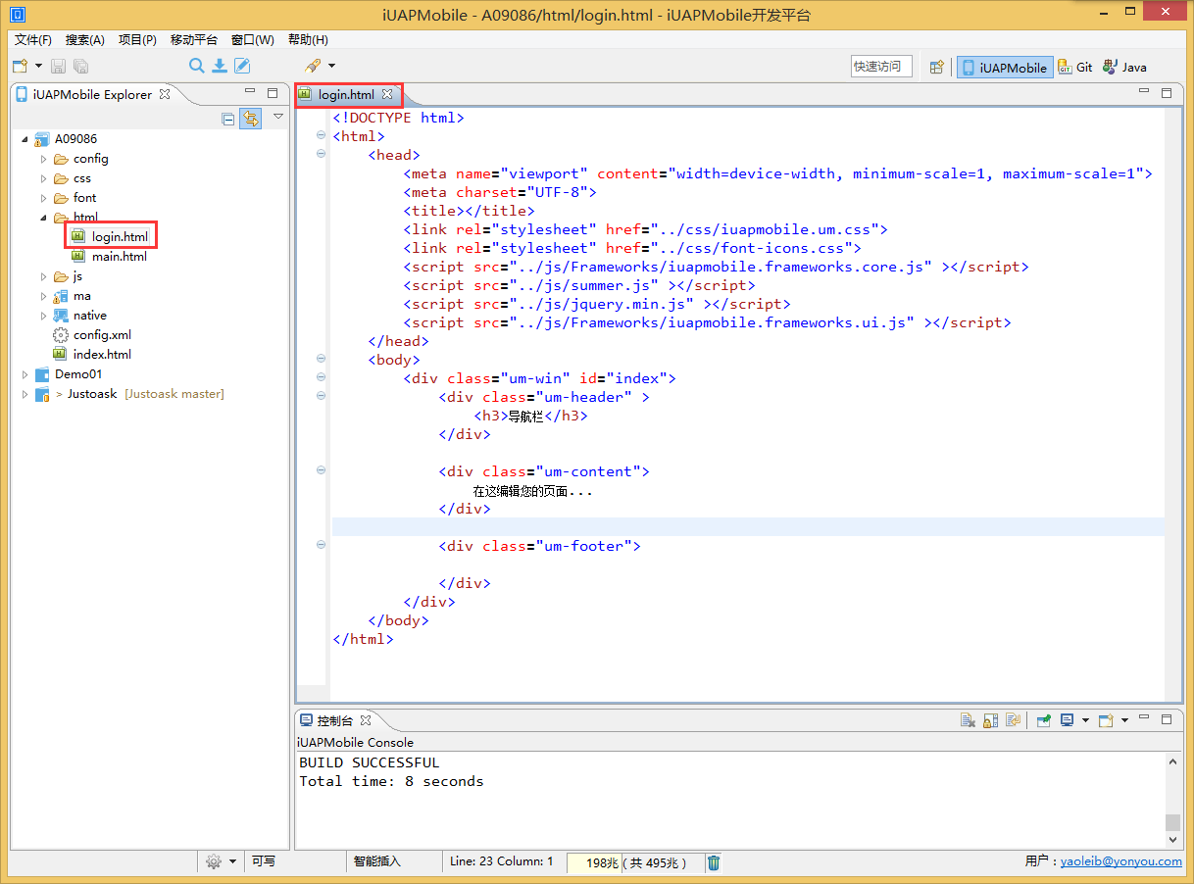Click the trash can garbage collector icon
1194x884 pixels.
(x=714, y=862)
